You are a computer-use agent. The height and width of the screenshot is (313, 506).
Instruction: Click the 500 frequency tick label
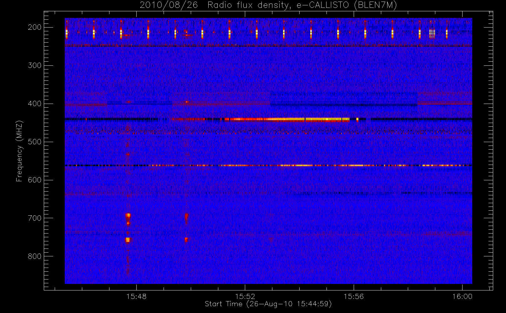pyautogui.click(x=35, y=142)
